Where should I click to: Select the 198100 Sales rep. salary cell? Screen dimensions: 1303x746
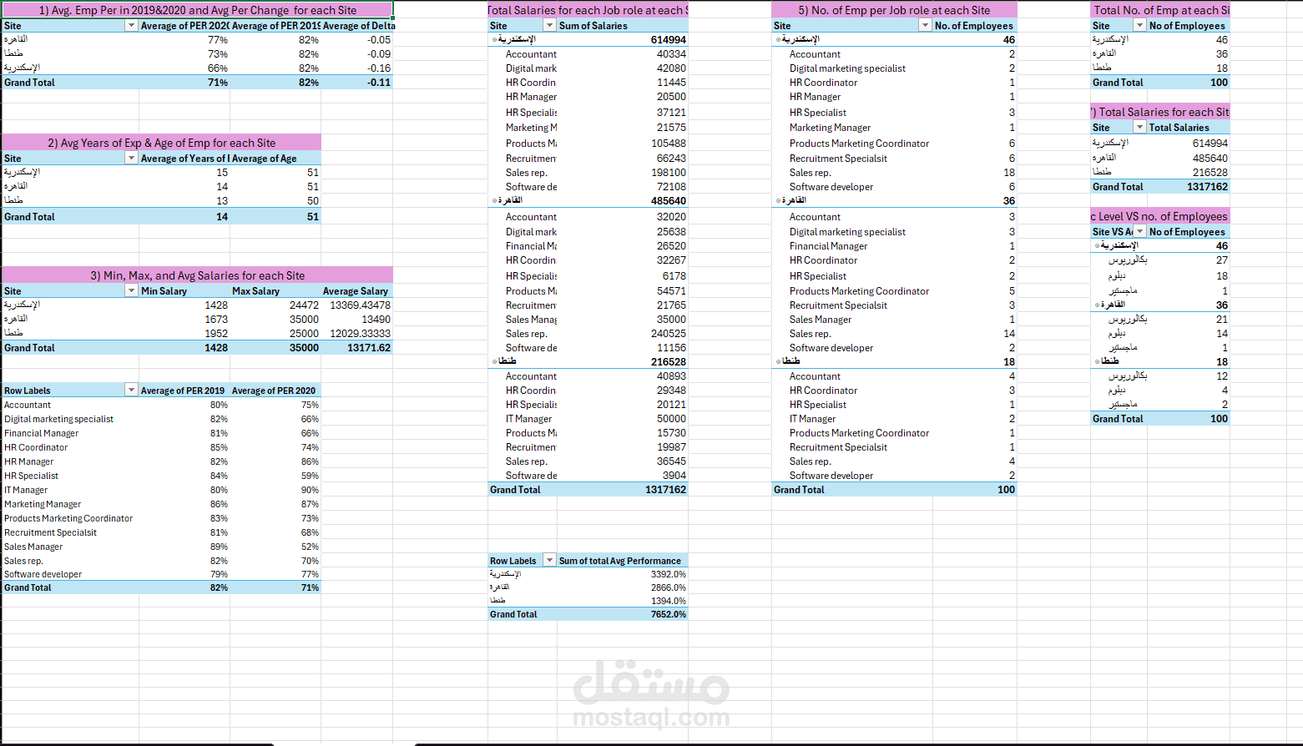point(622,173)
